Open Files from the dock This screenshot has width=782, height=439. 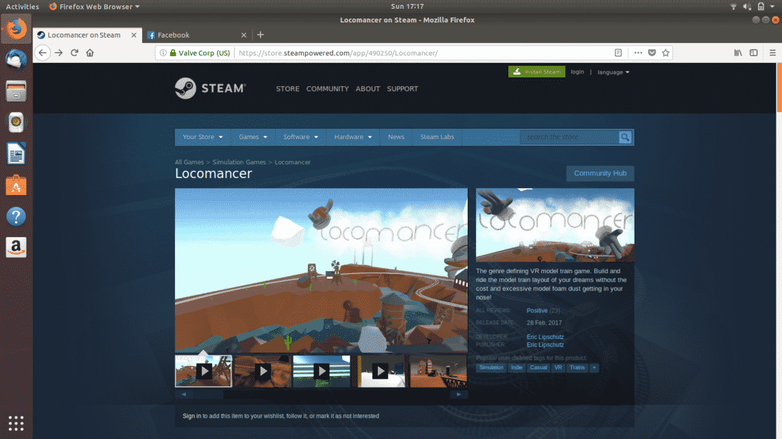[16, 91]
